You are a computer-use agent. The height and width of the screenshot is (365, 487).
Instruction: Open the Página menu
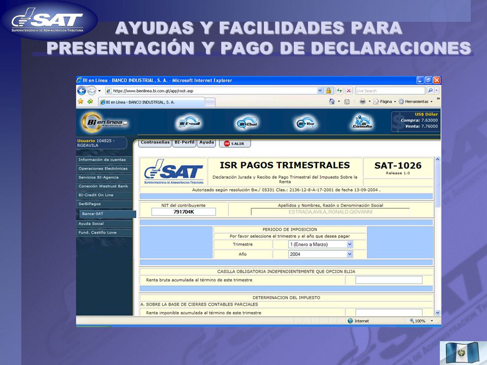click(x=385, y=101)
